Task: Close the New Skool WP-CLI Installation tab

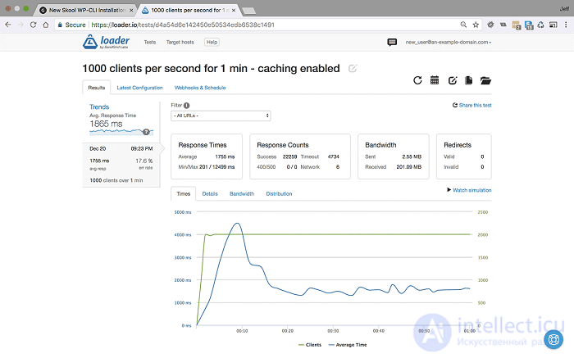Action: (x=131, y=10)
